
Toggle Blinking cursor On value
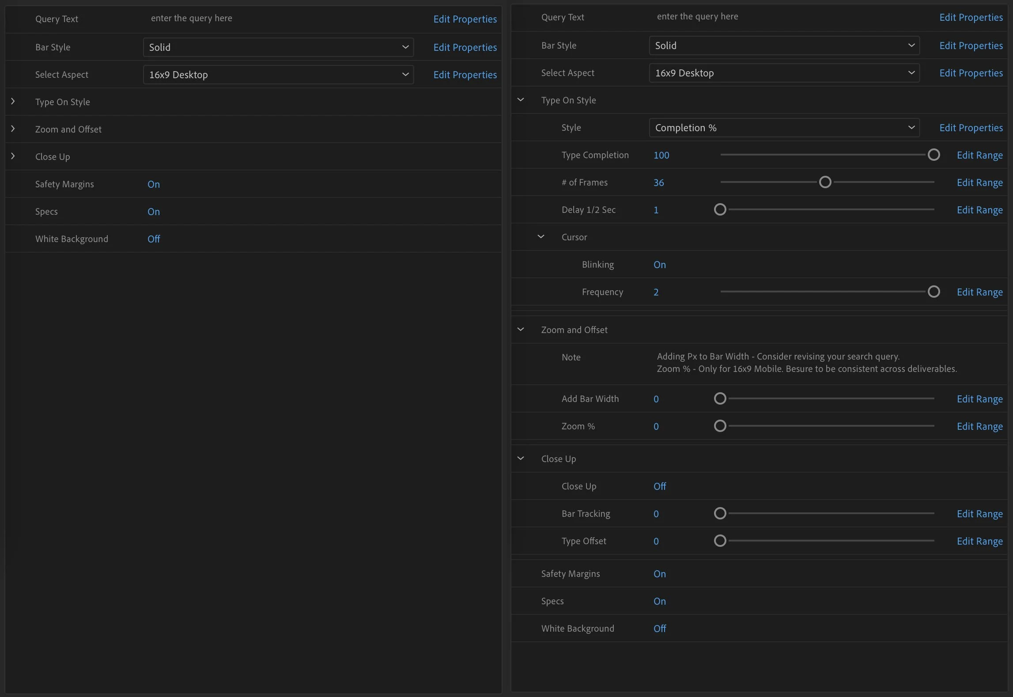click(659, 265)
